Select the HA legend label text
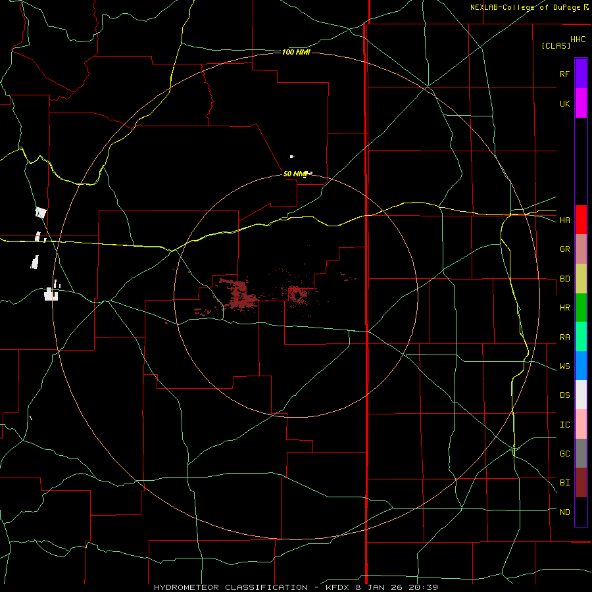This screenshot has height=592, width=592. 564,220
